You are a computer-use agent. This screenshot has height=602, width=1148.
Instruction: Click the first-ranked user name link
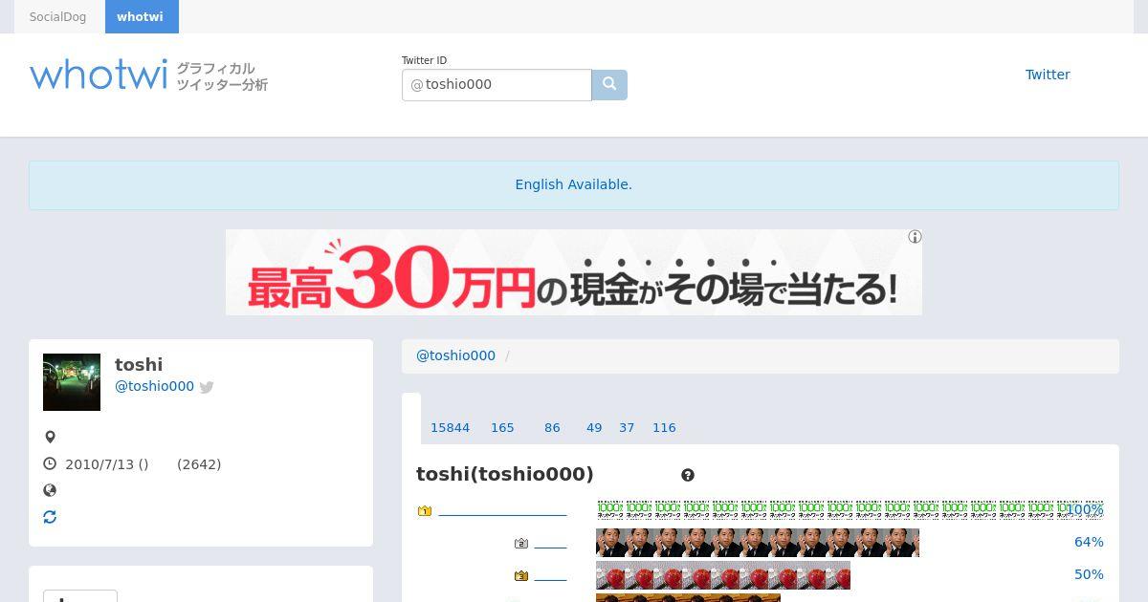pyautogui.click(x=502, y=511)
